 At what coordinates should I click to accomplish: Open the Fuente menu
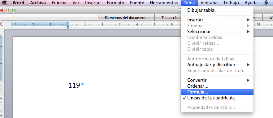click(137, 3)
